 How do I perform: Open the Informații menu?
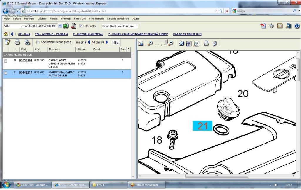click(x=66, y=19)
